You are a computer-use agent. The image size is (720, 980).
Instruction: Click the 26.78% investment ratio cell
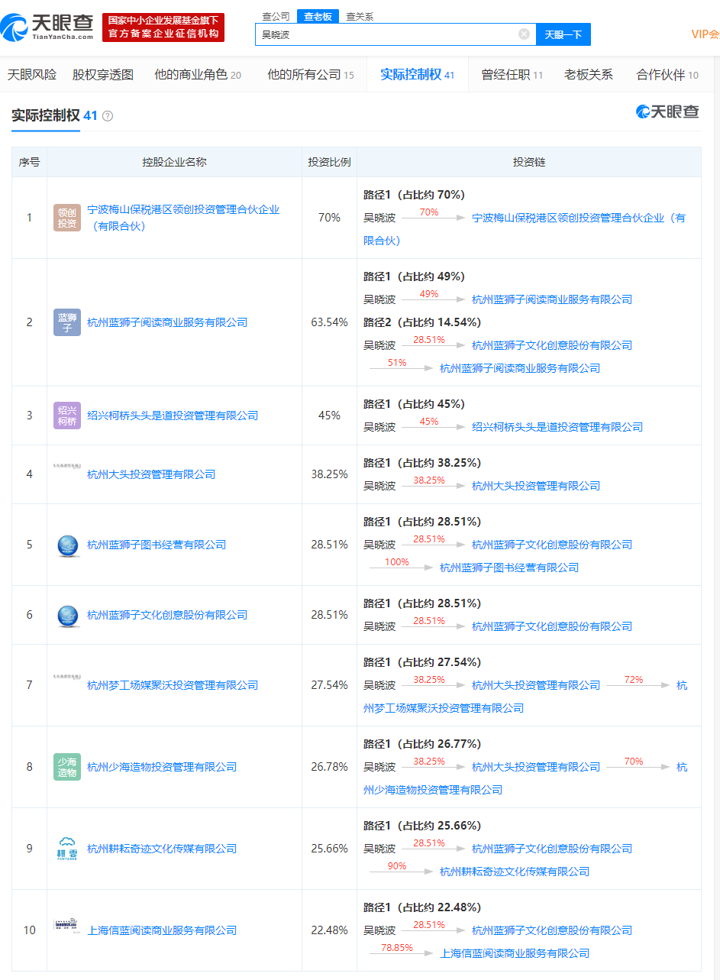click(329, 767)
